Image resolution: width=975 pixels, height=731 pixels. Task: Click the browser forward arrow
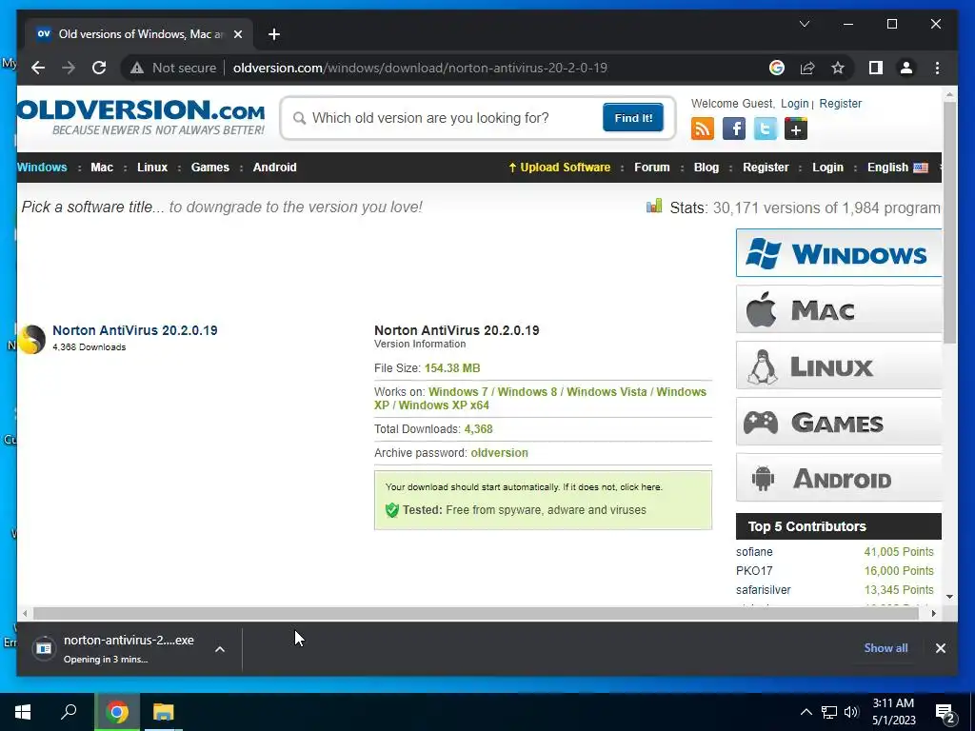(x=69, y=68)
